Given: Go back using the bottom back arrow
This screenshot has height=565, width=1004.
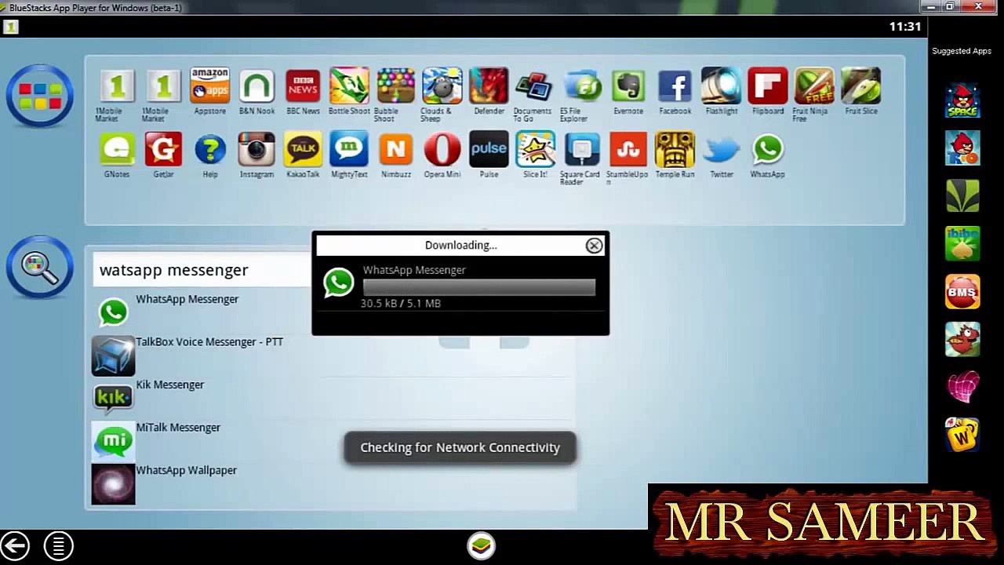Looking at the screenshot, I should click(x=15, y=545).
